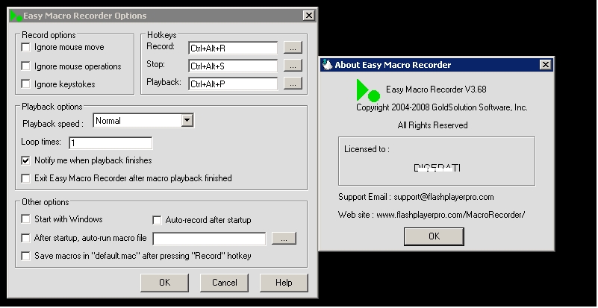The image size is (598, 308).
Task: Close the Easy Macro Recorder Options window
Action: (x=309, y=16)
